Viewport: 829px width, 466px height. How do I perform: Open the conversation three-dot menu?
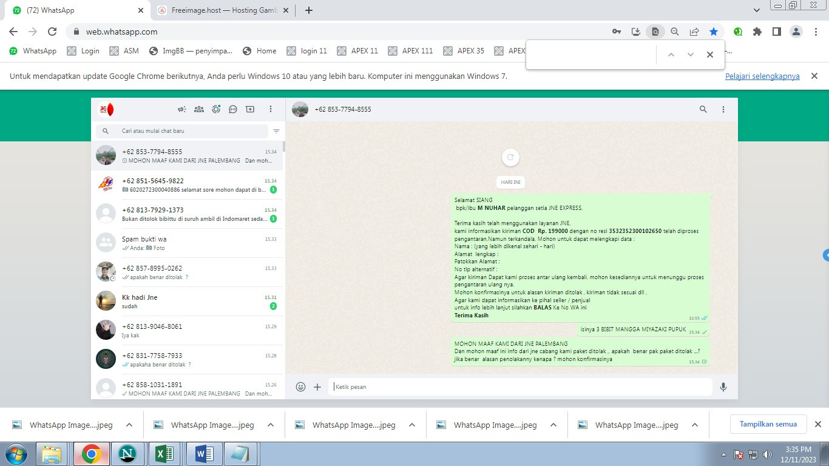pos(723,109)
